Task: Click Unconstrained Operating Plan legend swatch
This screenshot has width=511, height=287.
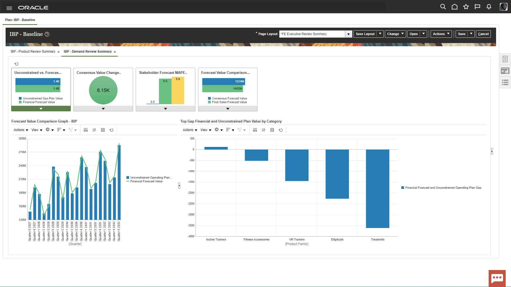Action: (x=128, y=178)
